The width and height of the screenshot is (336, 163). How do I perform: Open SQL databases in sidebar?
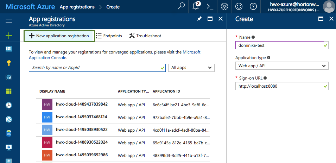coord(9,133)
